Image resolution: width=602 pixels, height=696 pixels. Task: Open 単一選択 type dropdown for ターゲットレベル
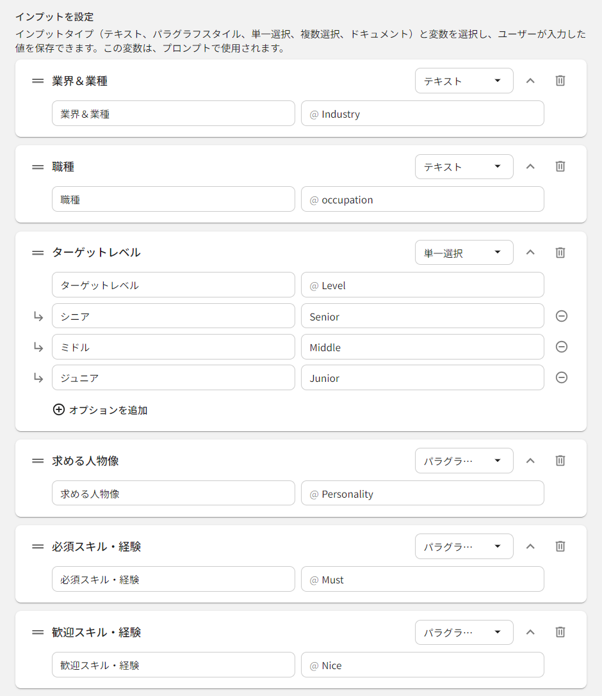click(x=464, y=253)
